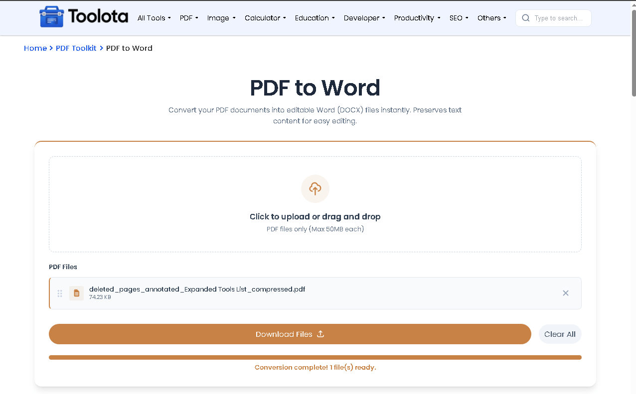
Task: Go to Home via breadcrumb
Action: [35, 48]
